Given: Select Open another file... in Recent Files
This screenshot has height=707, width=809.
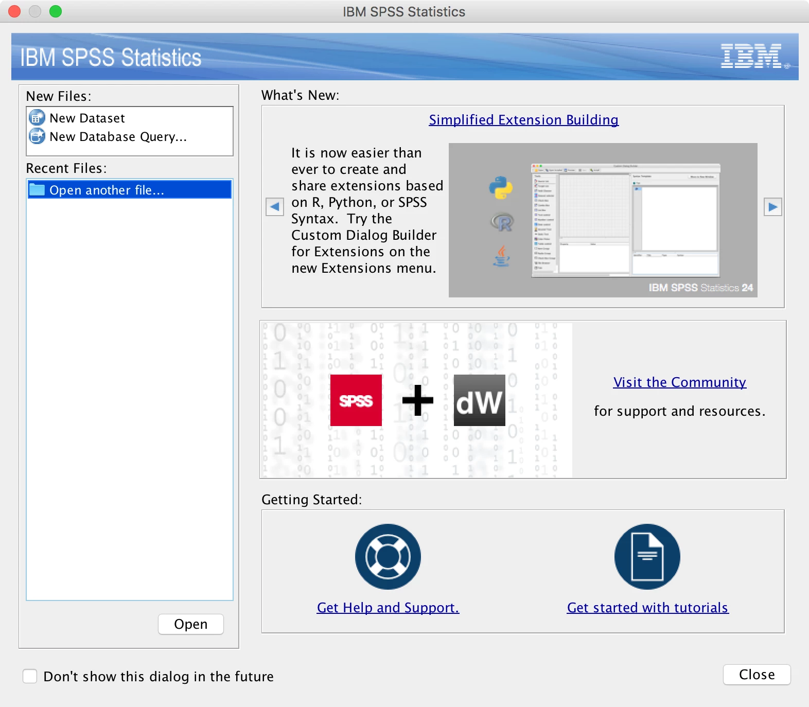Looking at the screenshot, I should tap(130, 190).
